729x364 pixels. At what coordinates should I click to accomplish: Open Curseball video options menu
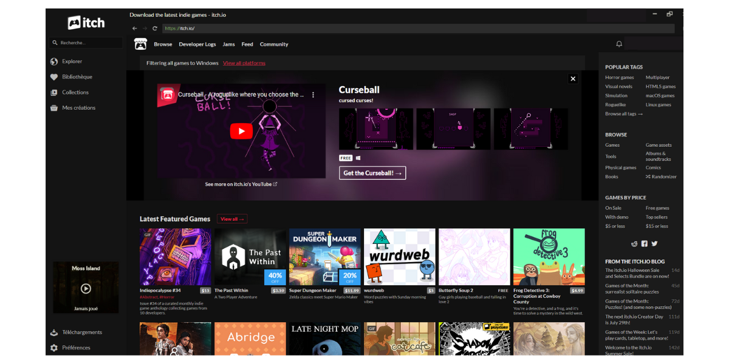click(x=313, y=95)
